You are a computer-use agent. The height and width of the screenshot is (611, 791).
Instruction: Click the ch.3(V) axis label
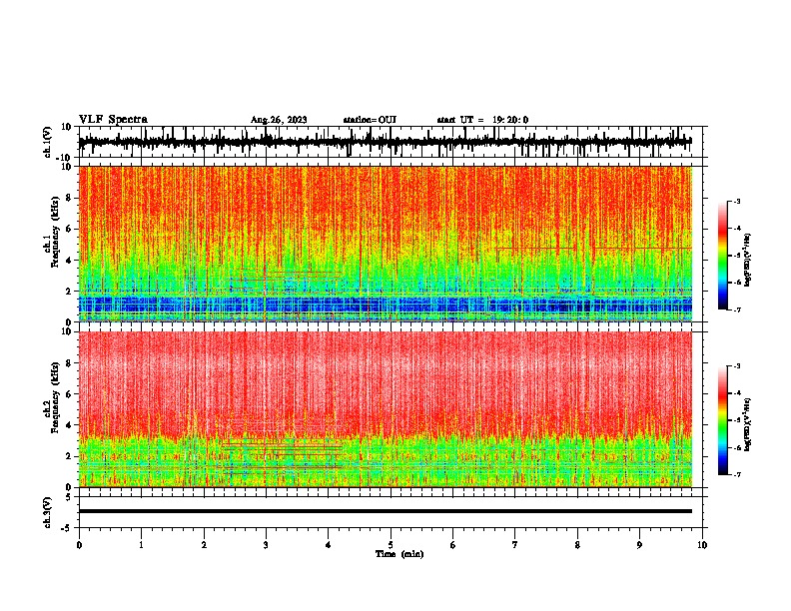pos(48,512)
